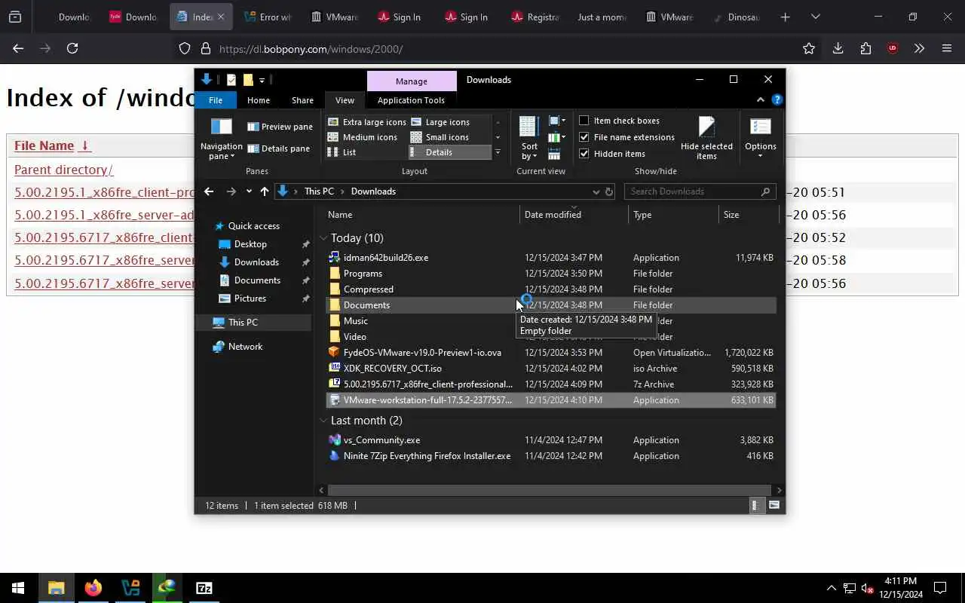Select Small icons layout
965x603 pixels.
coord(440,137)
